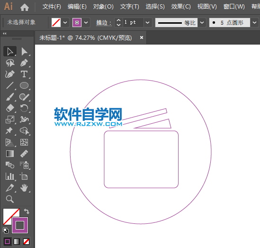The height and width of the screenshot is (248, 260).
Task: Expand the 5 点圆形 brush dropdown
Action: pos(254,22)
